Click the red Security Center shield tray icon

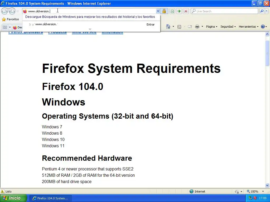coord(255,198)
